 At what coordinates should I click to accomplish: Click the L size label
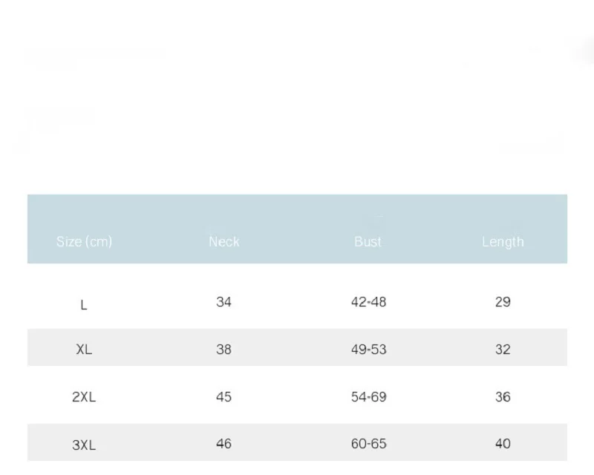tap(84, 305)
